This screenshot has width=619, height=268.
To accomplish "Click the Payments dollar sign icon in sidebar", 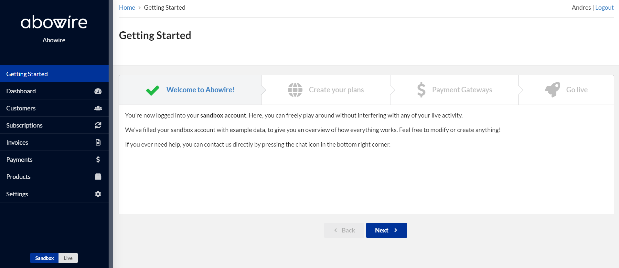I will coord(98,160).
